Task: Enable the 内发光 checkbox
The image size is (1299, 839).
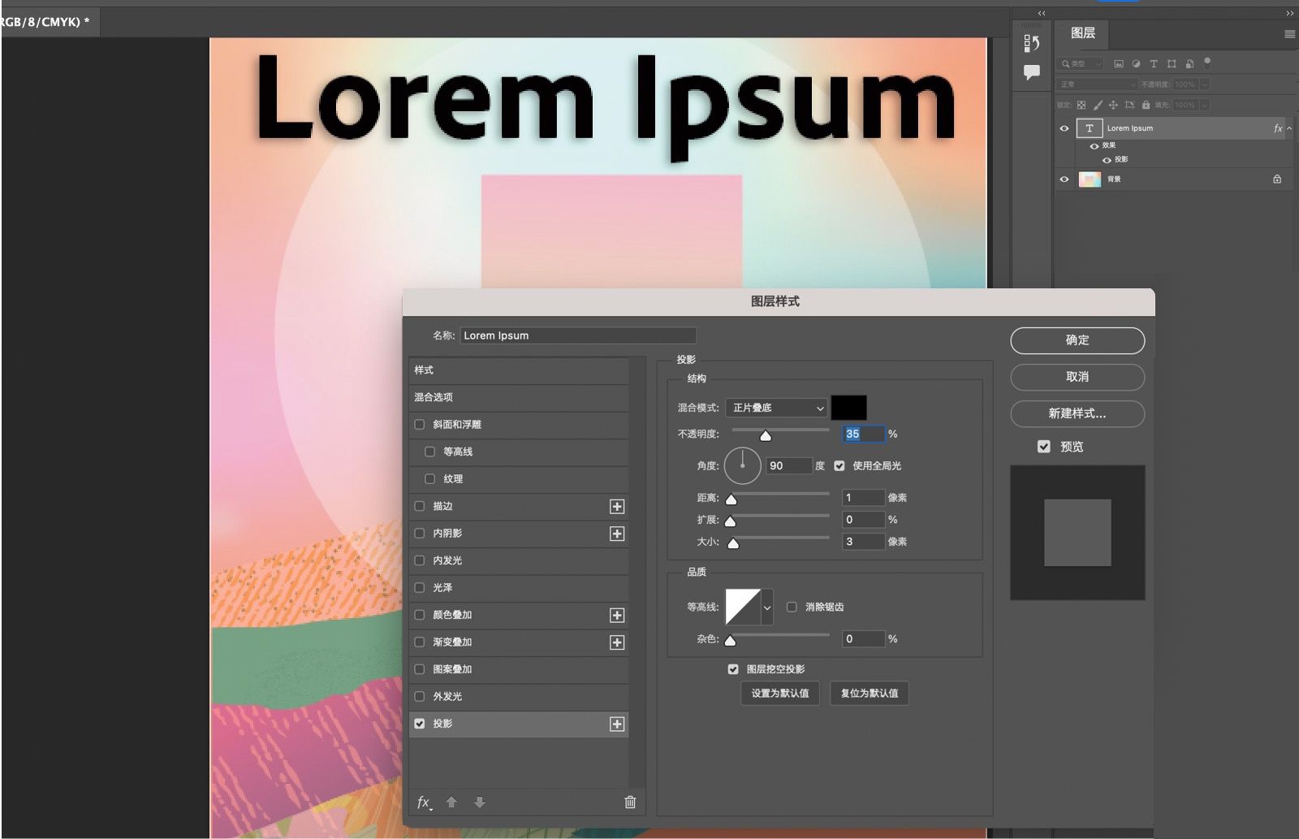Action: click(x=420, y=560)
